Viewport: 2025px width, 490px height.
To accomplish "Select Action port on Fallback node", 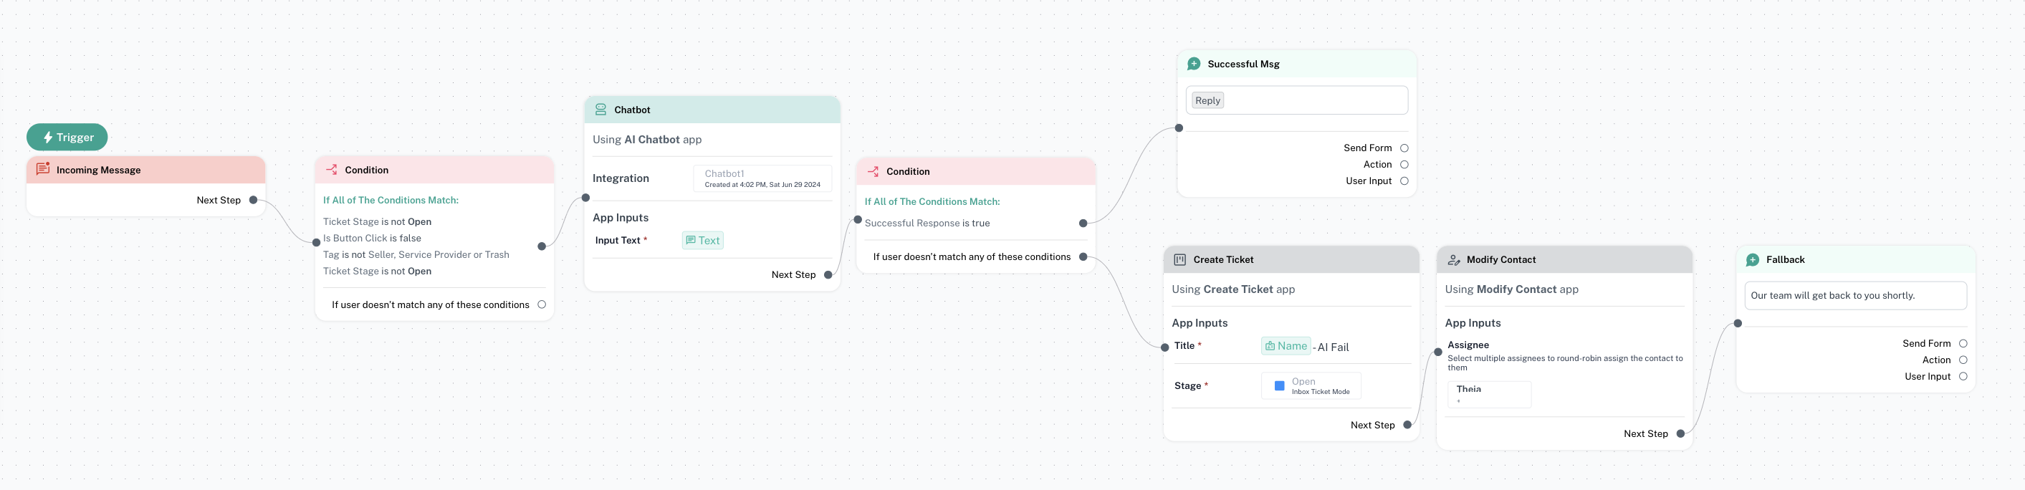I will point(1963,360).
